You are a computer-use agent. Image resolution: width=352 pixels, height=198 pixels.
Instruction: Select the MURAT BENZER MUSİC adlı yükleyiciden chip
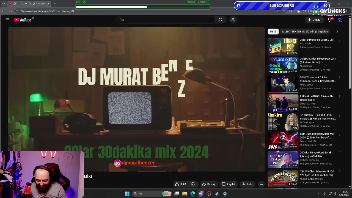[x=306, y=32]
